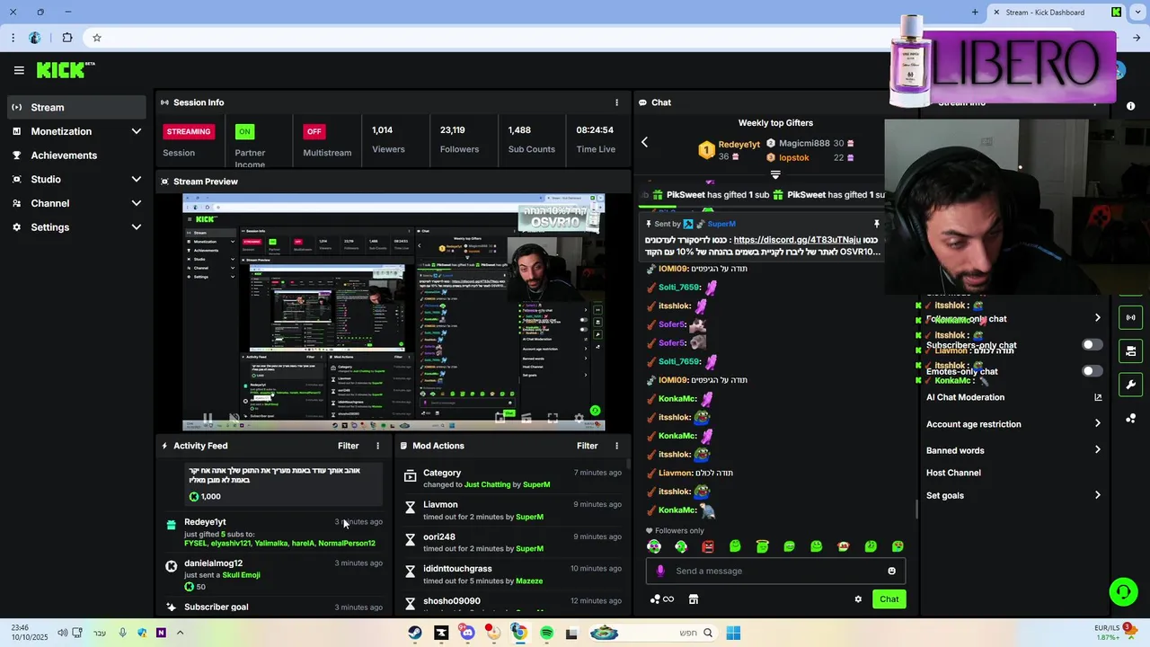Expand the Studio sidebar section
Viewport: 1150px width, 647px height.
(76, 180)
